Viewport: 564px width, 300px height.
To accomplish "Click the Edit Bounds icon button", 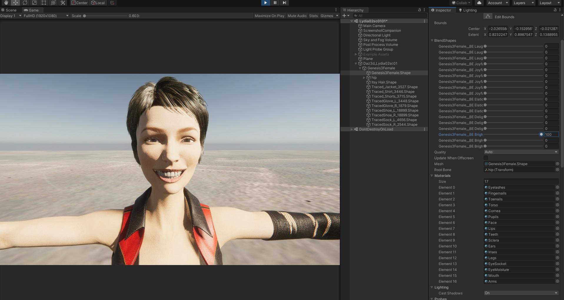I will pyautogui.click(x=488, y=16).
